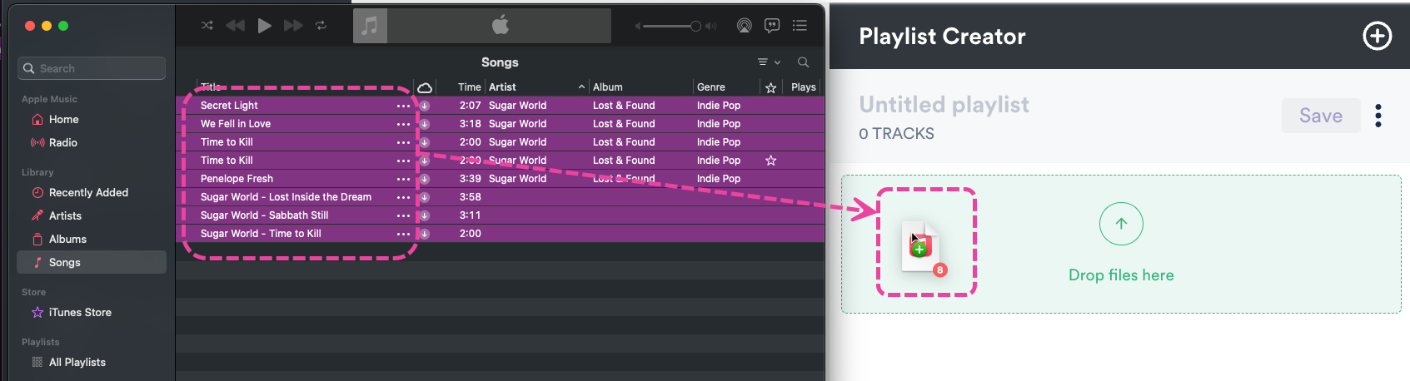Show the lyrics panel
The width and height of the screenshot is (1410, 381).
click(772, 26)
